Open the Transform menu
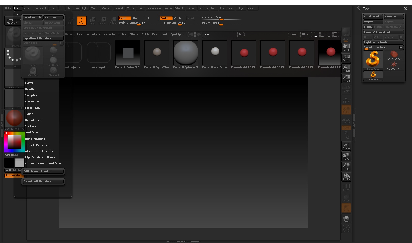Image resolution: width=412 pixels, height=243 pixels. [226, 8]
